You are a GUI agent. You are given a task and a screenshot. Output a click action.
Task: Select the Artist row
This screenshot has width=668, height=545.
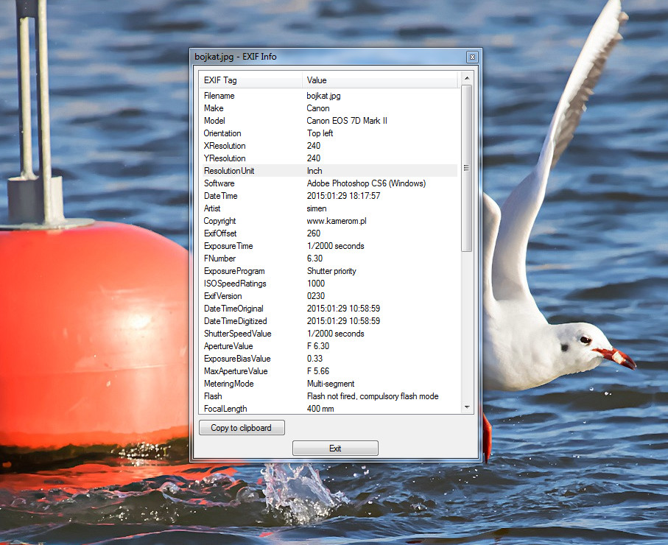(x=328, y=208)
